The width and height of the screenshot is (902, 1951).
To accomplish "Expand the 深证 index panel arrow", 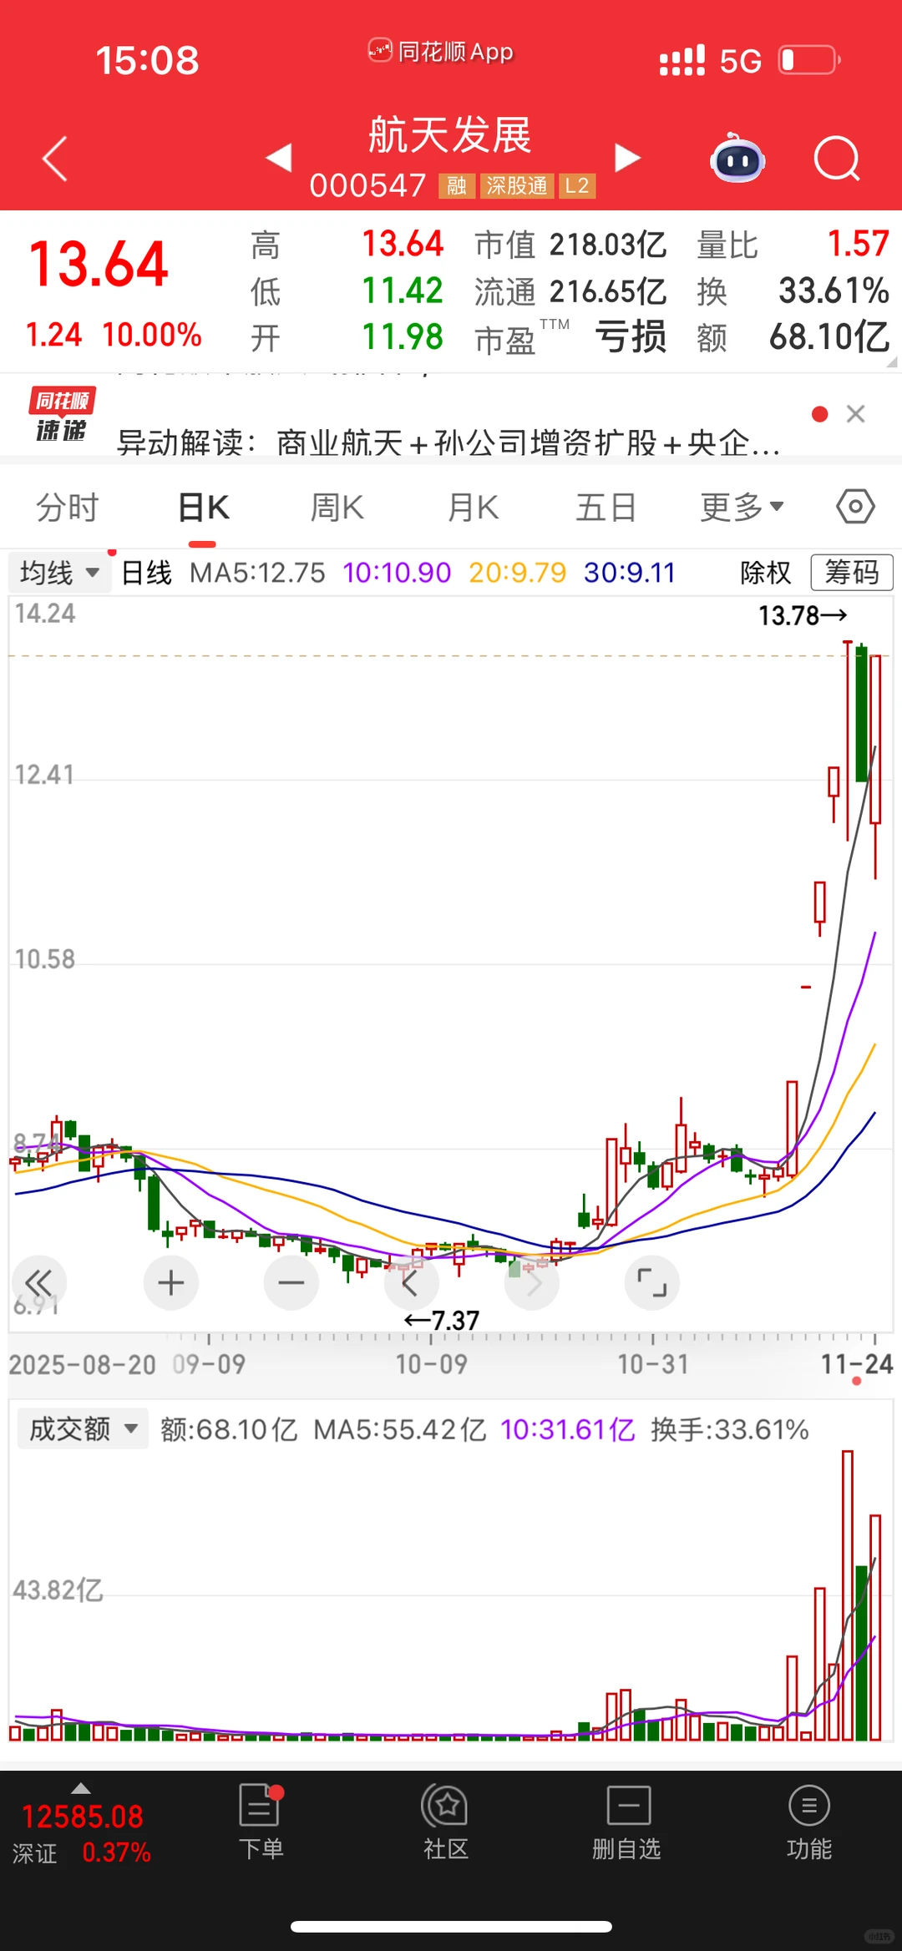I will coord(81,1788).
